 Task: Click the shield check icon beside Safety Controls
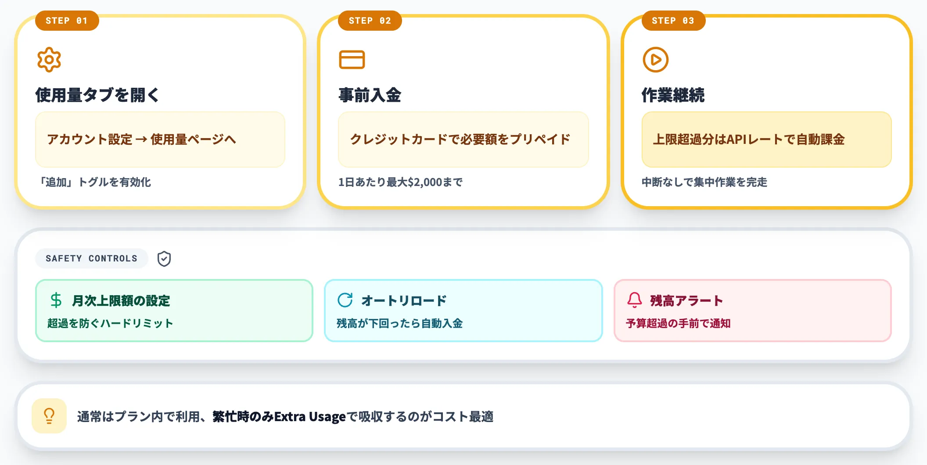click(x=164, y=259)
